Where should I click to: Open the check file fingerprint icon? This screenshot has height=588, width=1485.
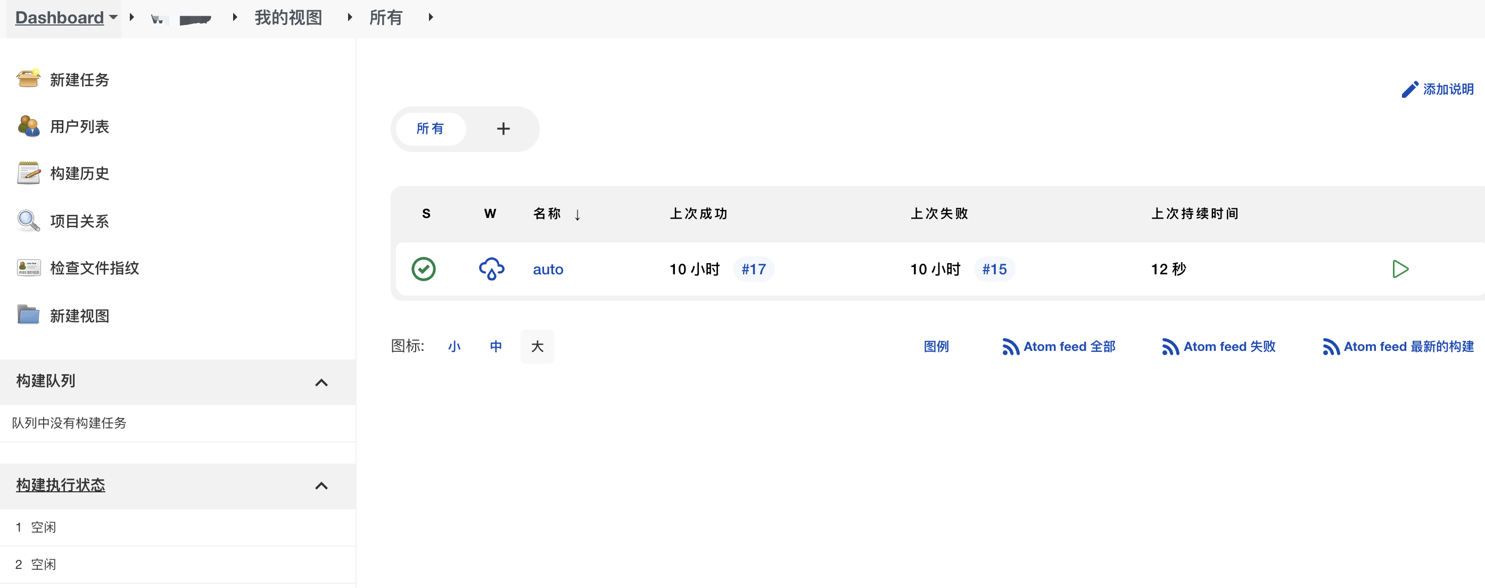pos(28,268)
